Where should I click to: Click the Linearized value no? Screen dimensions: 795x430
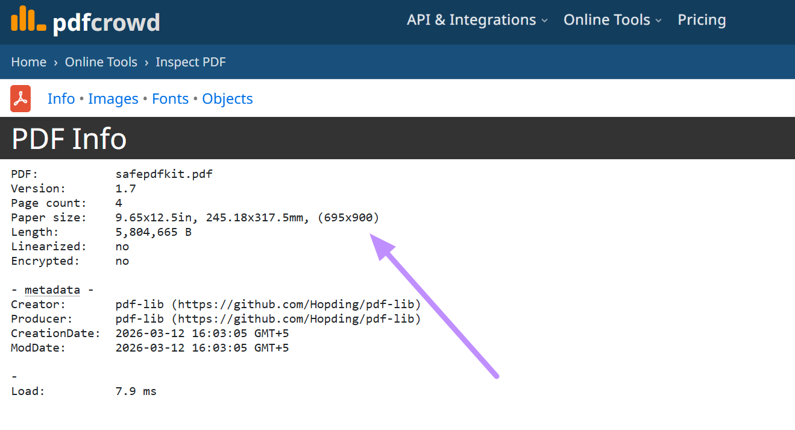click(122, 247)
